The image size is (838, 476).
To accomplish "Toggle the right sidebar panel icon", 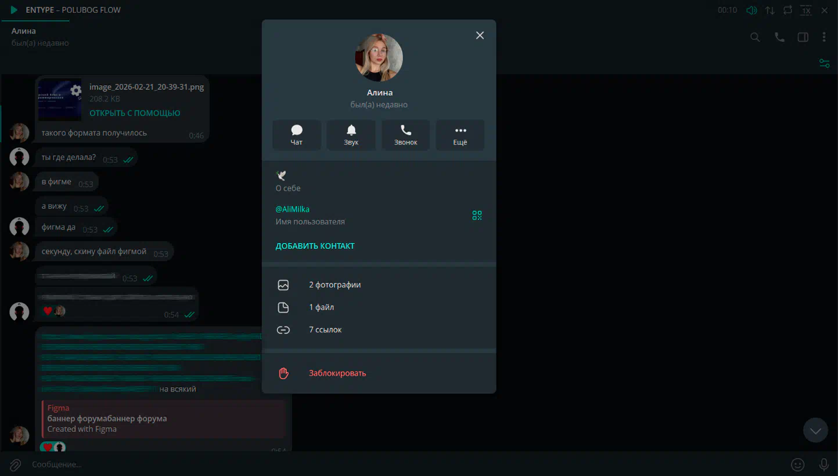I will pyautogui.click(x=803, y=37).
